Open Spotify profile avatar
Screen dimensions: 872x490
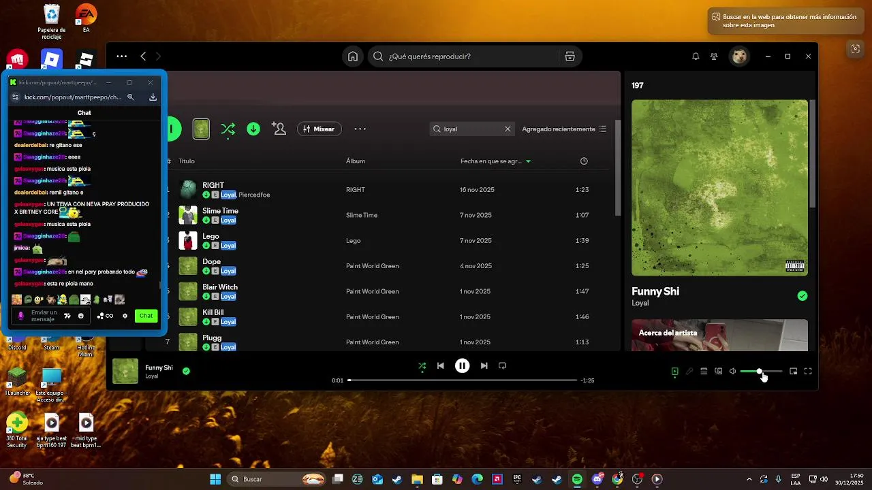point(739,56)
